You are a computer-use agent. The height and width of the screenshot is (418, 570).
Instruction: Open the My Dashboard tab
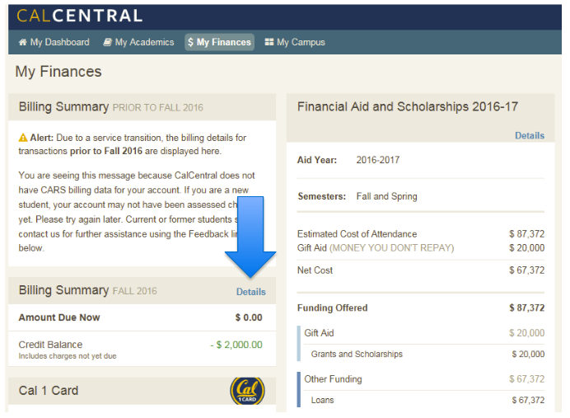tap(54, 42)
